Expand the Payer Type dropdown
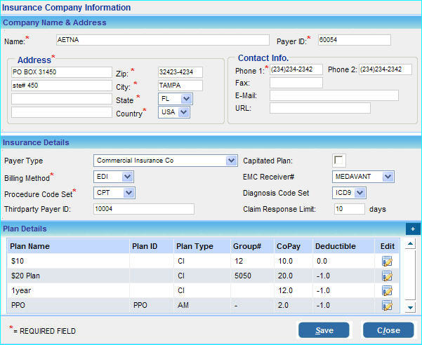 232,161
